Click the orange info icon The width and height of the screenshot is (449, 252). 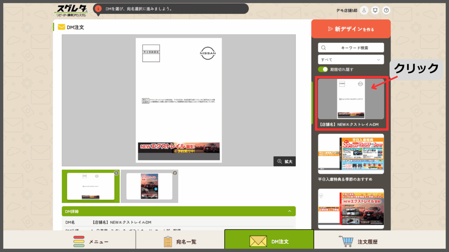(x=98, y=9)
